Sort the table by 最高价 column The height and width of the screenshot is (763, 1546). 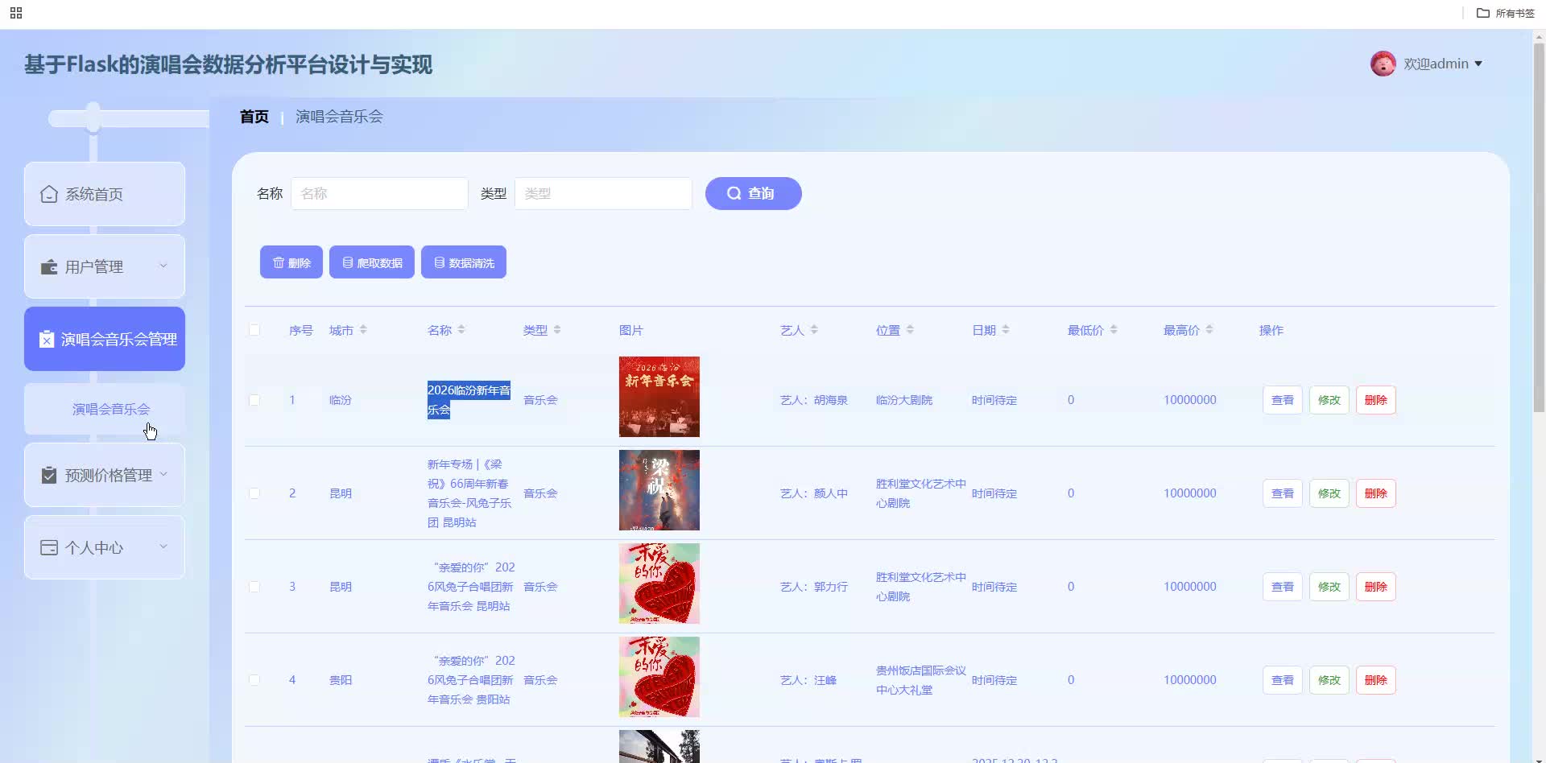click(x=1209, y=330)
